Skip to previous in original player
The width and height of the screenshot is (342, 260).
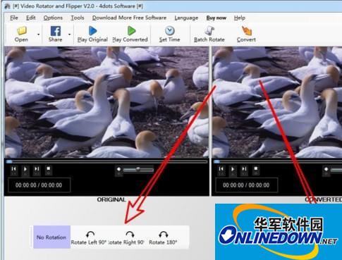[x=14, y=169]
